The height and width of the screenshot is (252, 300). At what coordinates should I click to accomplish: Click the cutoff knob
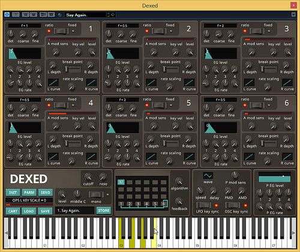pyautogui.click(x=88, y=177)
